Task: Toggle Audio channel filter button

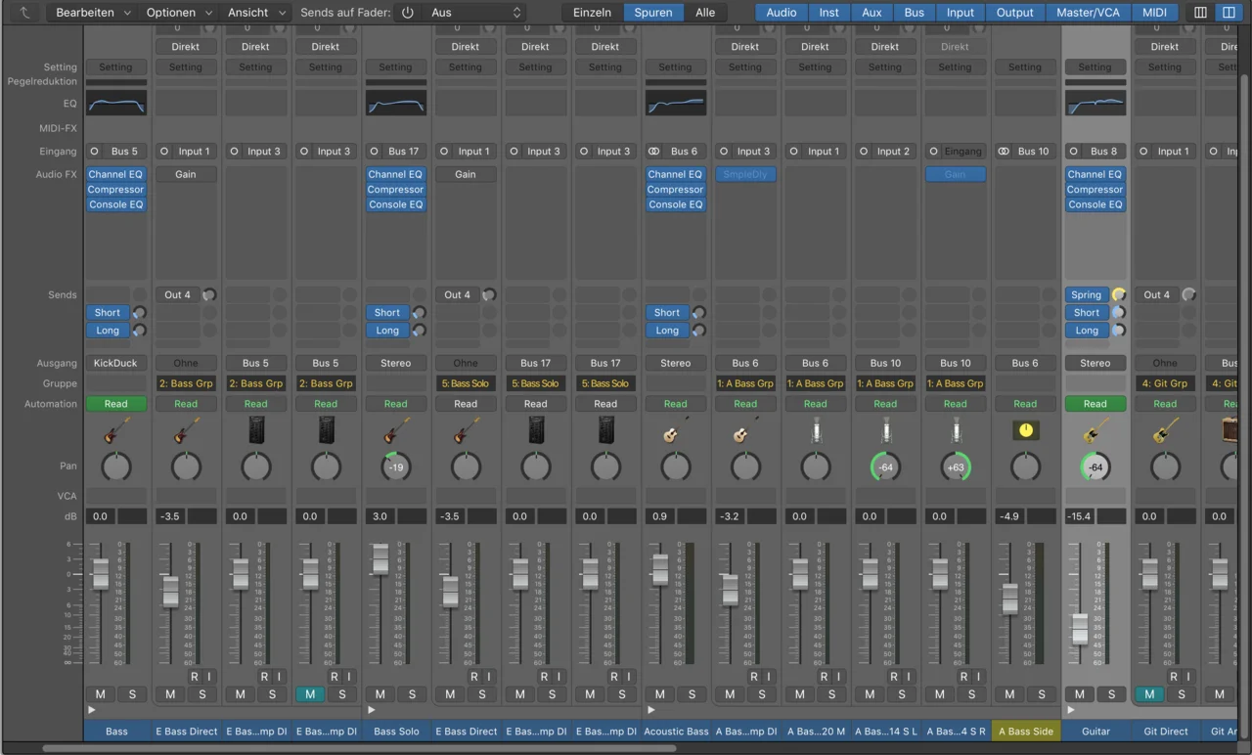Action: tap(781, 13)
